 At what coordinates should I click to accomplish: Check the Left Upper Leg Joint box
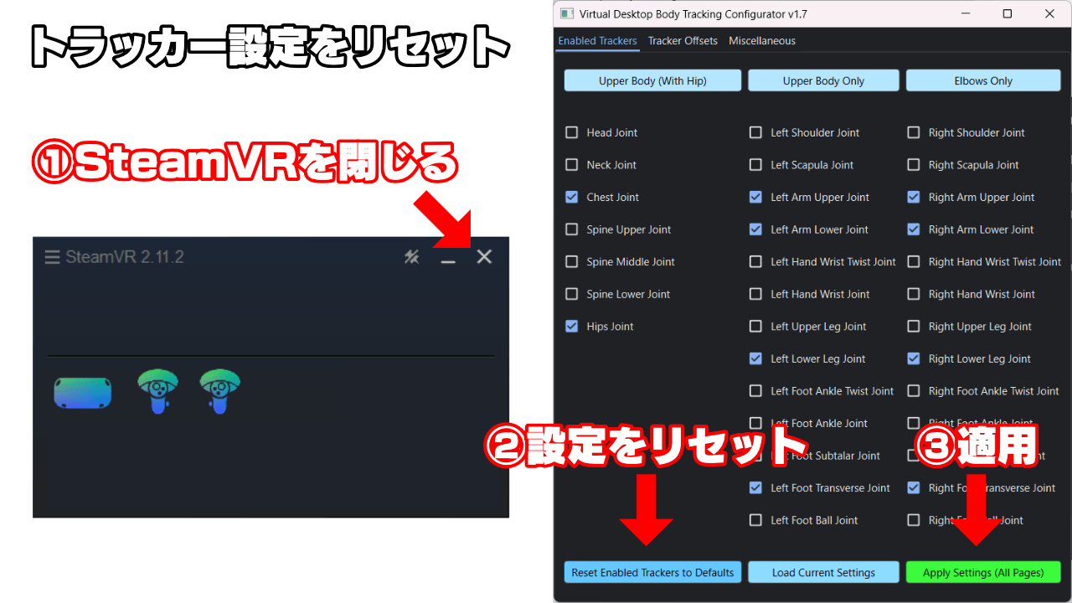coord(755,327)
